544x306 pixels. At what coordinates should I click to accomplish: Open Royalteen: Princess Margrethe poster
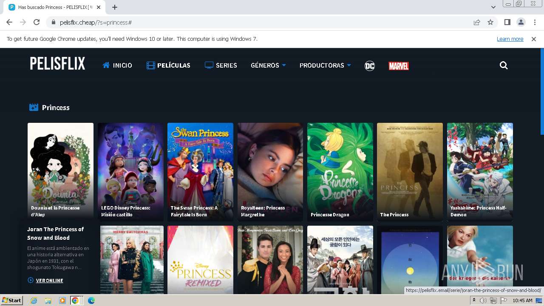point(270,172)
